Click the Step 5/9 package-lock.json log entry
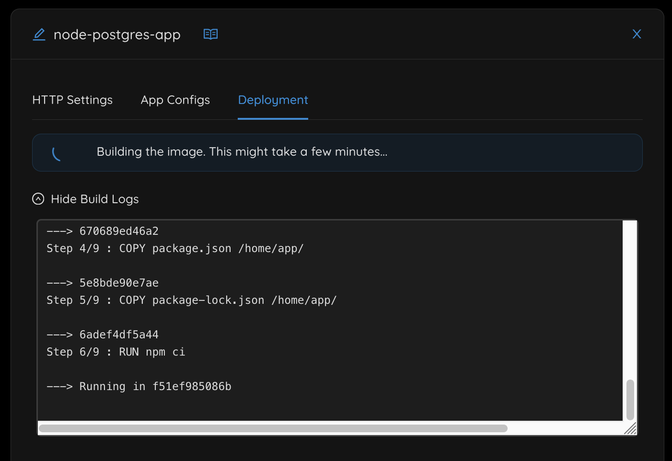 click(x=192, y=300)
